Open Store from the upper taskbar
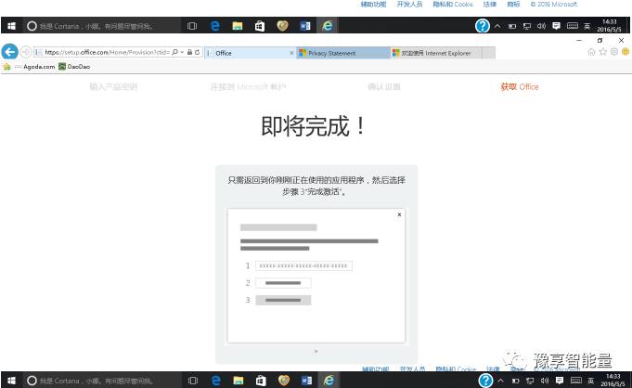Image resolution: width=632 pixels, height=388 pixels. [x=260, y=26]
